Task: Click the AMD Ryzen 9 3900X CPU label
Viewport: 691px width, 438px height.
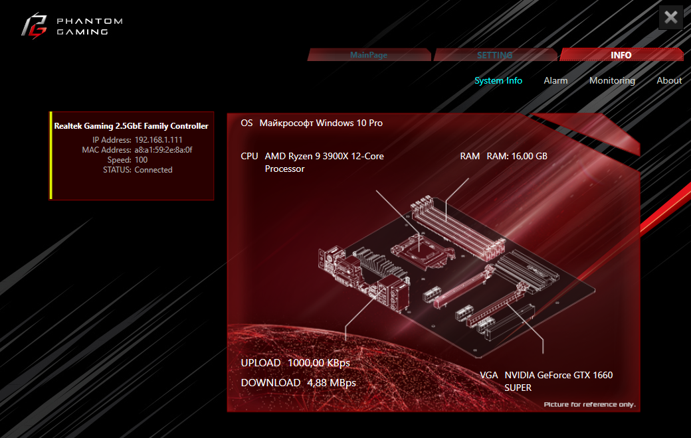Action: point(324,163)
